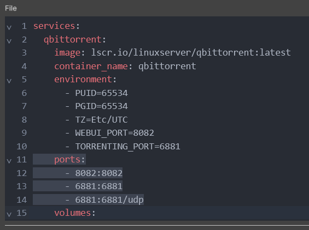Click the volumes key text
Viewport: 309px width, 230px height.
click(x=73, y=213)
